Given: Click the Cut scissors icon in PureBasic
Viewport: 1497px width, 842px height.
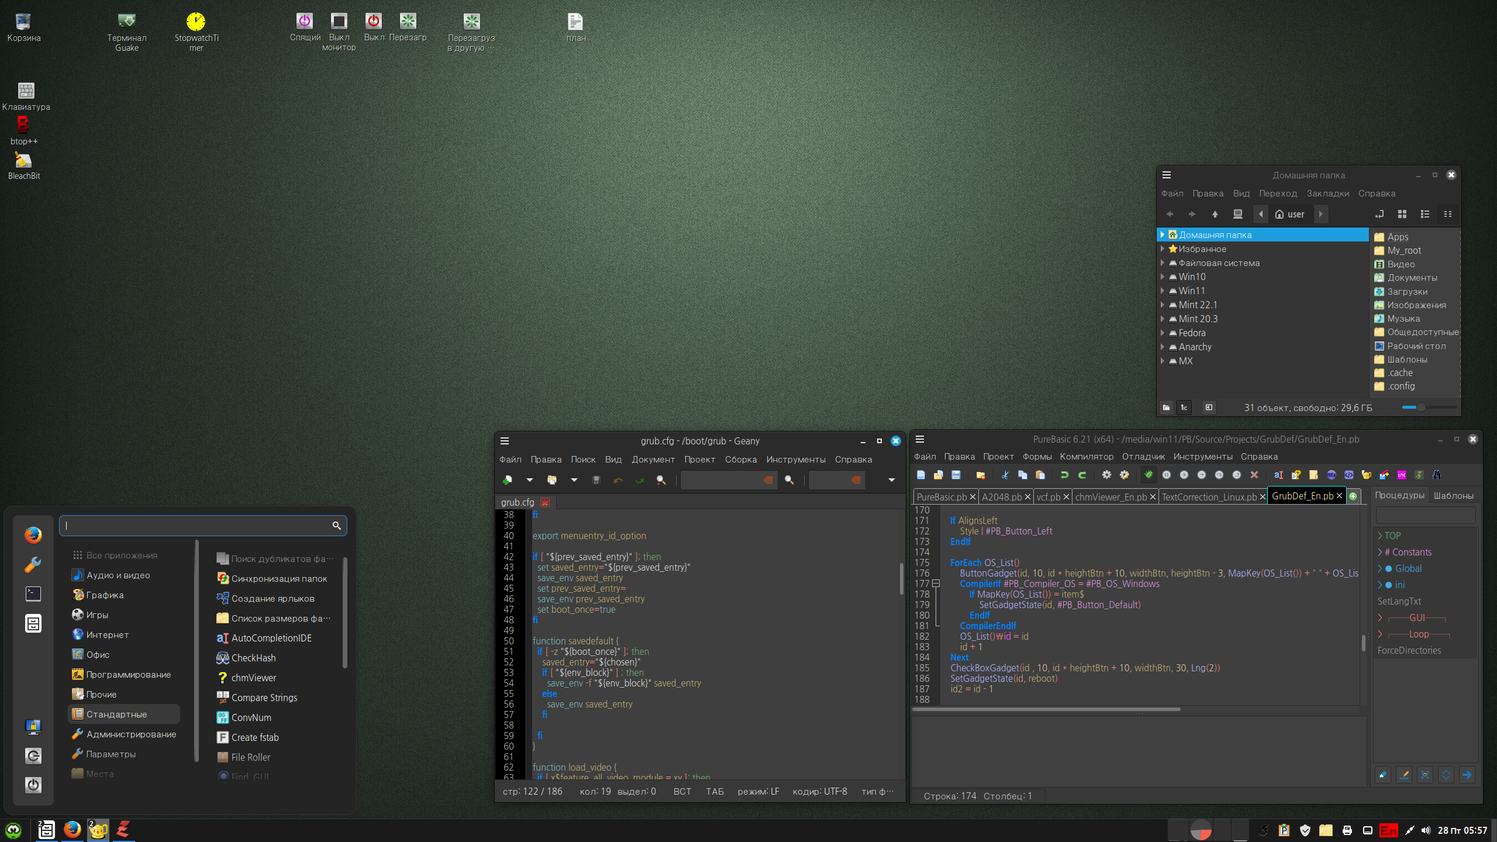Looking at the screenshot, I should click(1005, 475).
